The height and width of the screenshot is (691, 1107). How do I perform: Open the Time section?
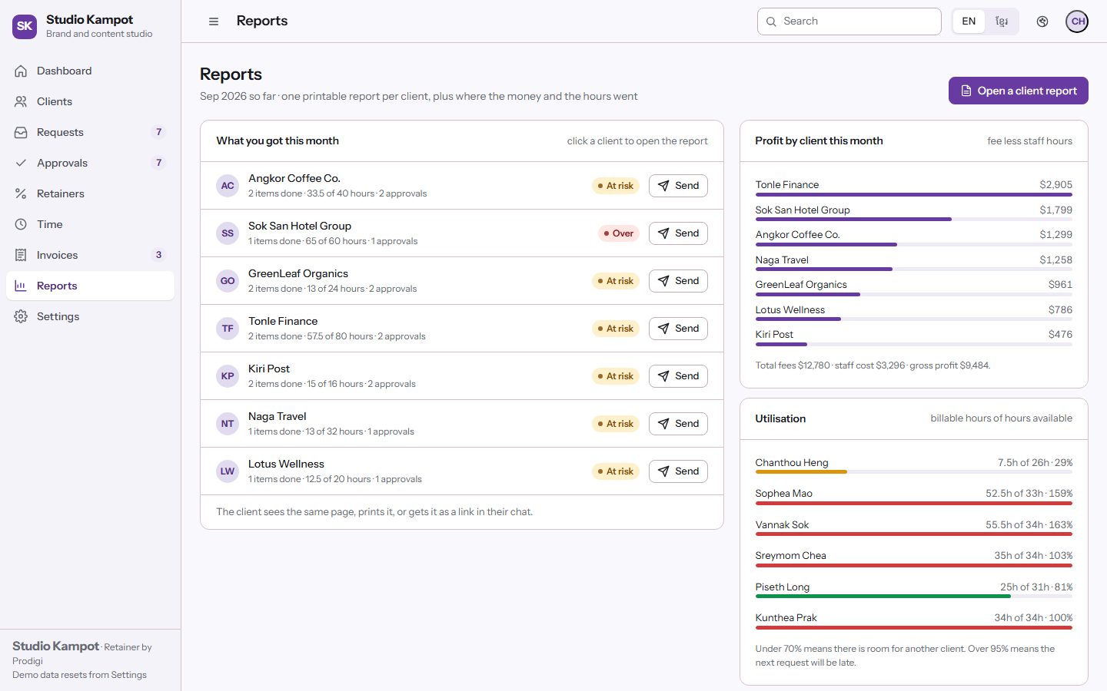coord(90,224)
